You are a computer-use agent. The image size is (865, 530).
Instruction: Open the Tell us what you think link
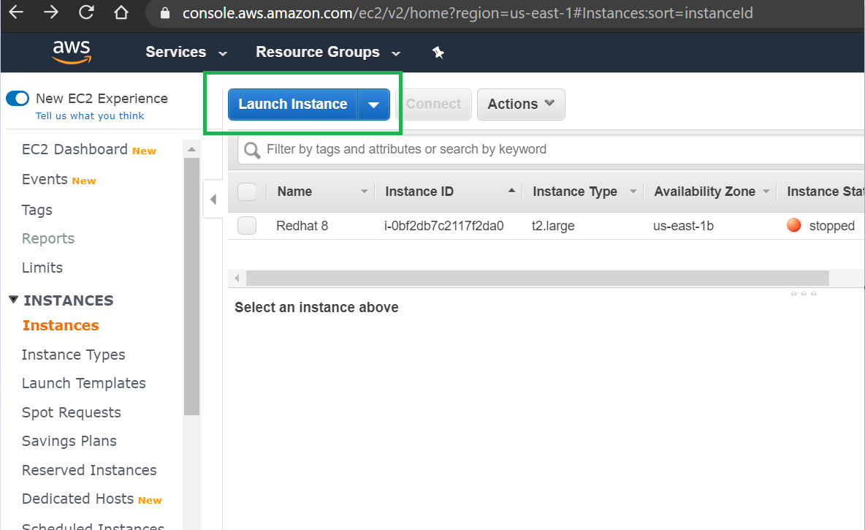point(90,116)
